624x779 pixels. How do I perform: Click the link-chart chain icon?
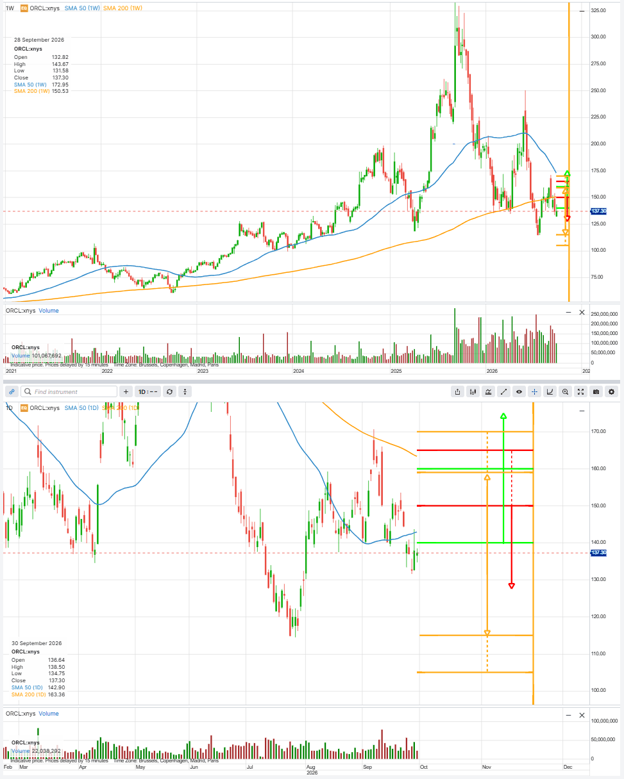pyautogui.click(x=10, y=391)
